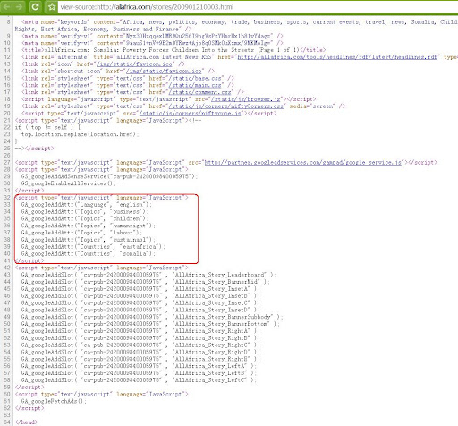The width and height of the screenshot is (458, 426).
Task: Click the browser forward arrow
Action: click(x=20, y=7)
